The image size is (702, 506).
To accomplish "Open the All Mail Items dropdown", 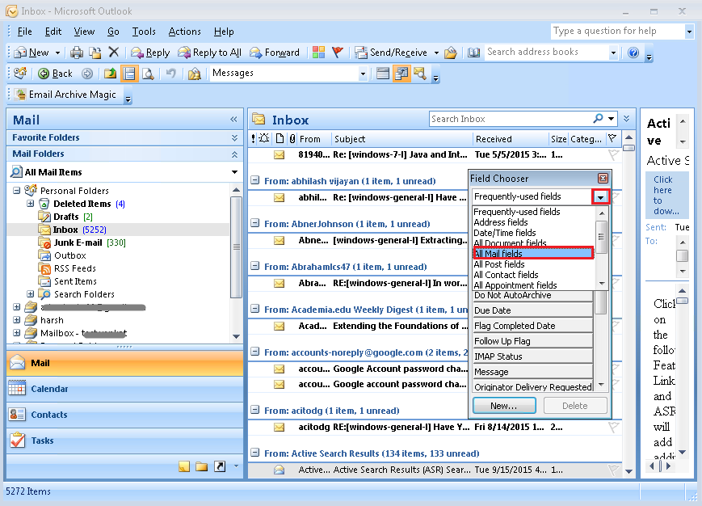I will pyautogui.click(x=234, y=172).
